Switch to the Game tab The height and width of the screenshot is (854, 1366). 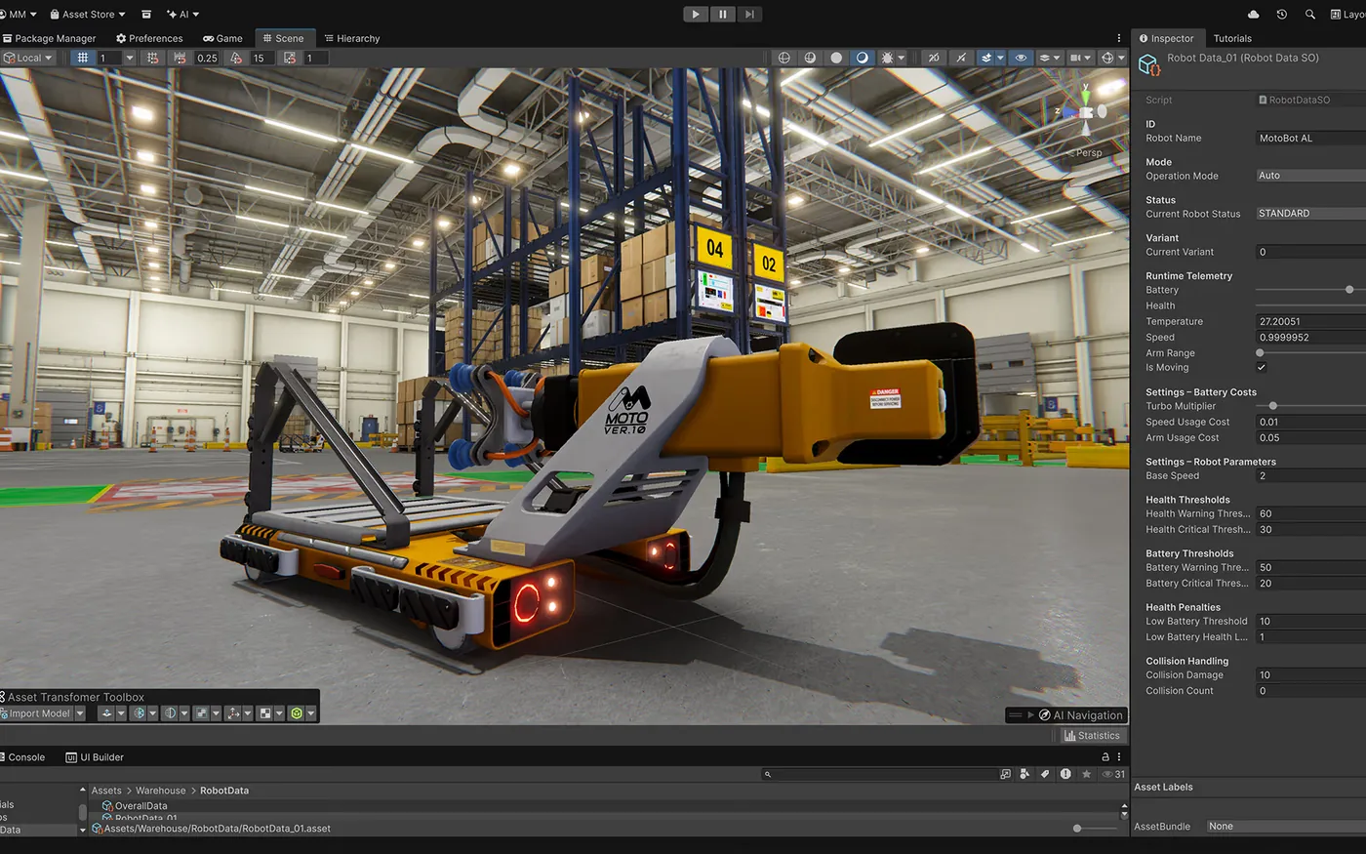[223, 38]
